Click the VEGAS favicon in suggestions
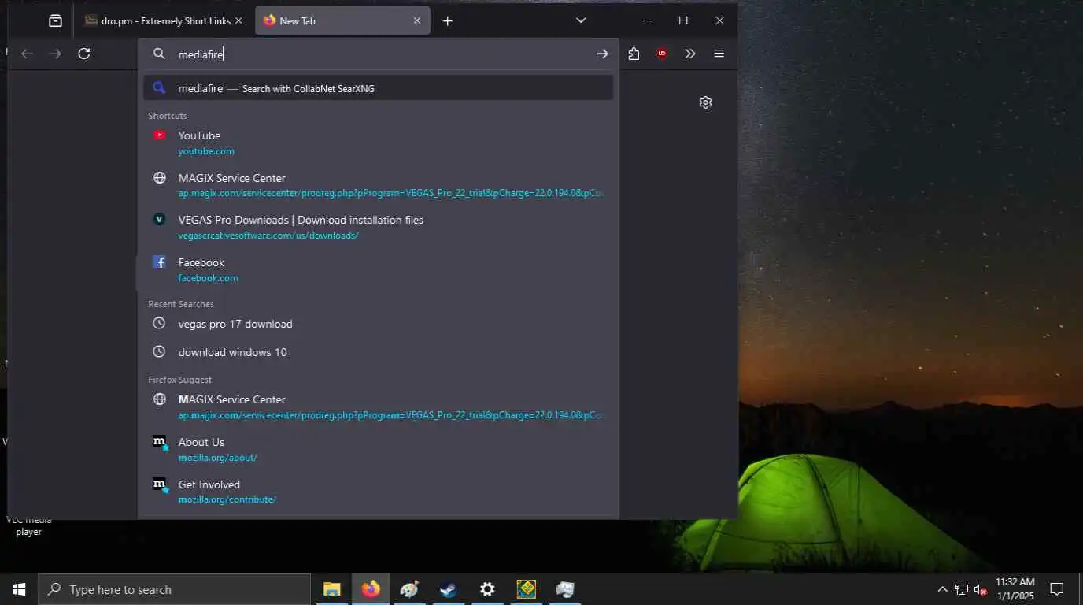 [x=160, y=220]
